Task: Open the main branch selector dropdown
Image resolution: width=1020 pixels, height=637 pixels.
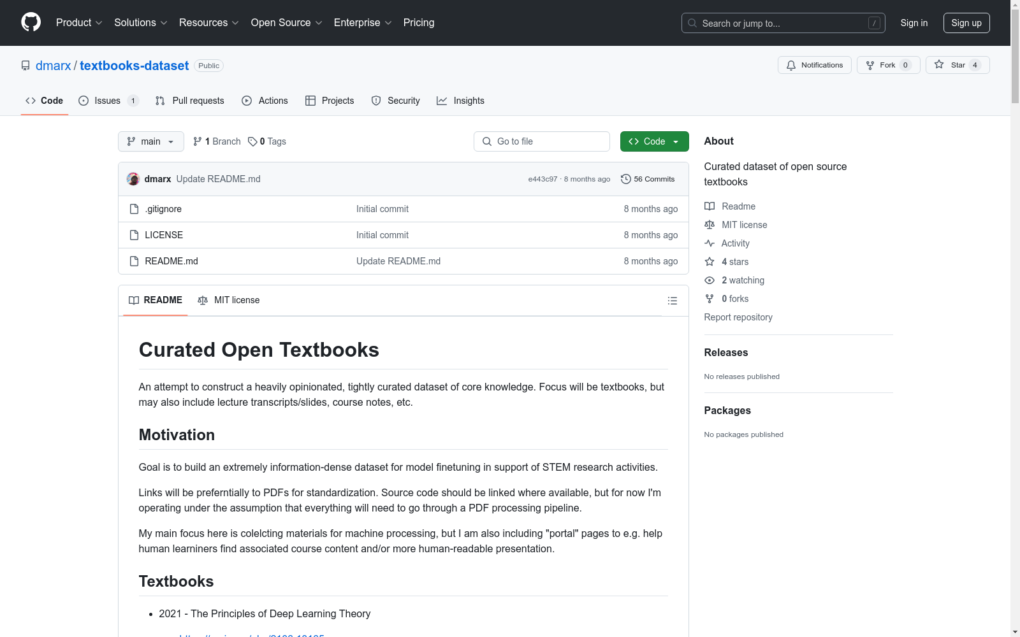Action: (x=151, y=141)
